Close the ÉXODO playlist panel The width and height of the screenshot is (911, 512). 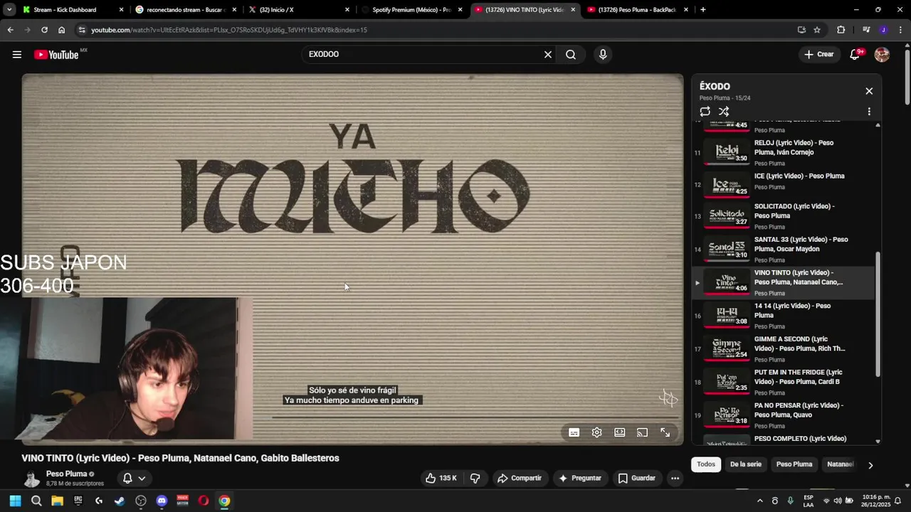click(869, 91)
